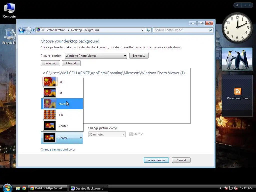Choose the Center option in the list
The image size is (256, 192).
coord(62,126)
